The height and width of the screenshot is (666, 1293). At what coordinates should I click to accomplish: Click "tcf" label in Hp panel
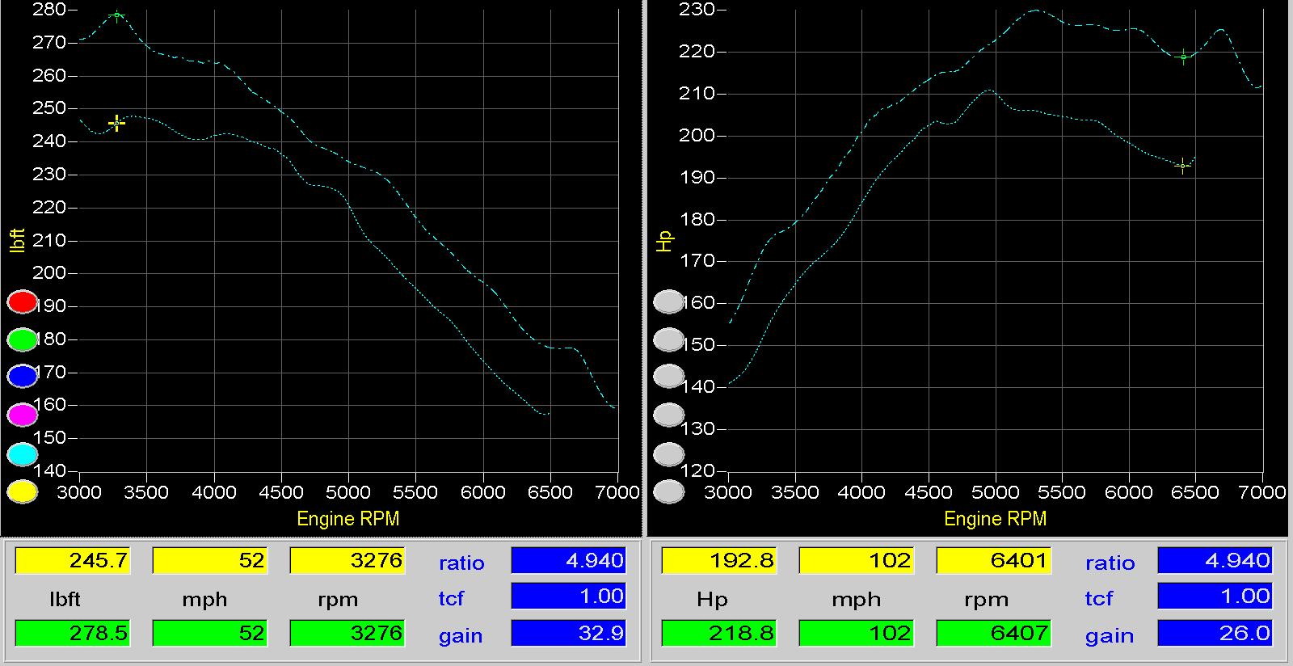point(1099,598)
